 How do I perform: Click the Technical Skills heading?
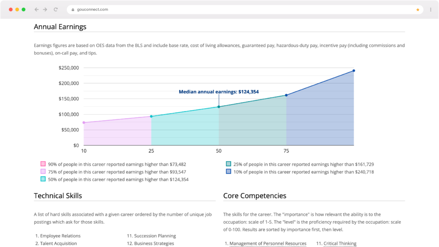coord(58,196)
